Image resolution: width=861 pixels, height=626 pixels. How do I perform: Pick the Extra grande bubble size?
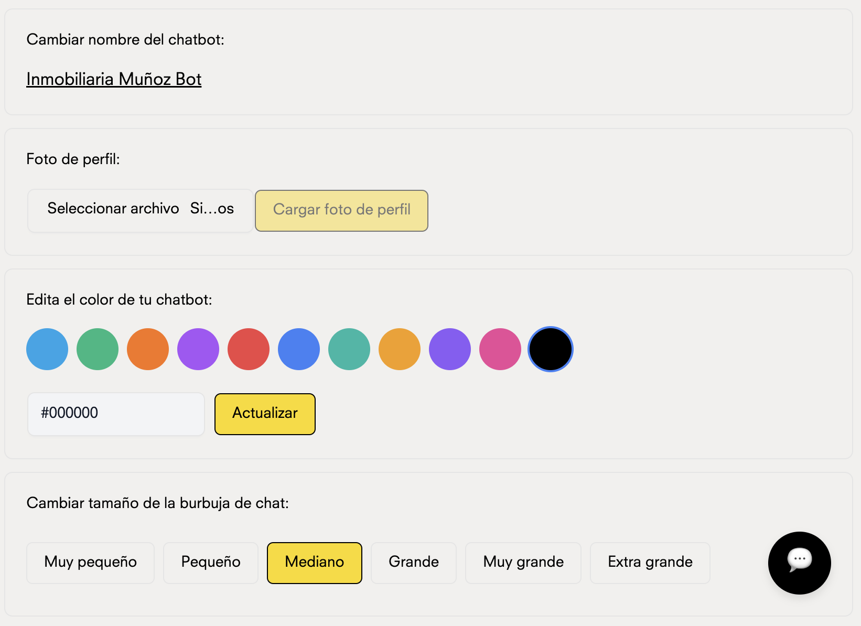click(650, 562)
